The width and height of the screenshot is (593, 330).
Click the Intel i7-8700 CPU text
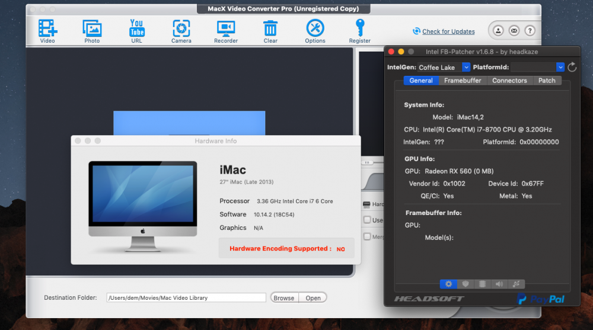coord(487,130)
